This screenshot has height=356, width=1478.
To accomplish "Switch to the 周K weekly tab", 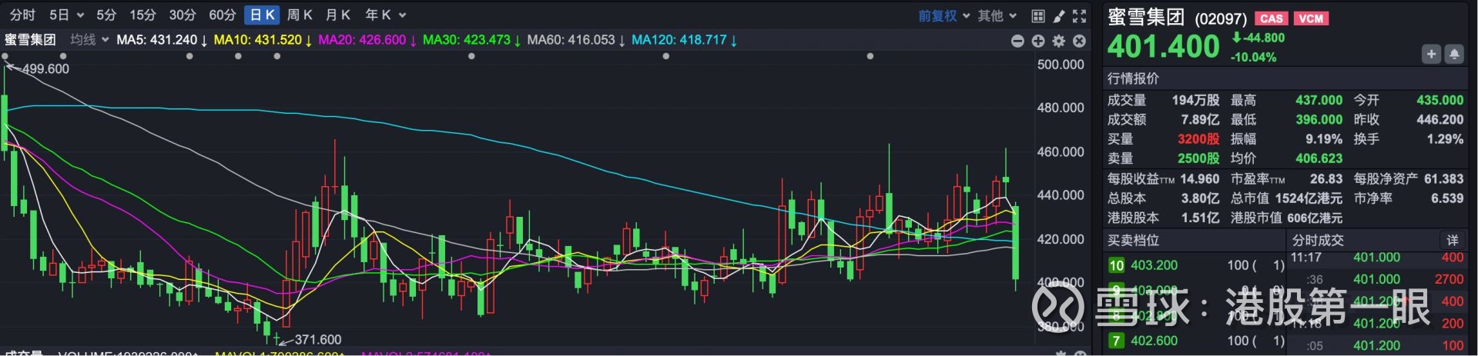I will click(300, 15).
